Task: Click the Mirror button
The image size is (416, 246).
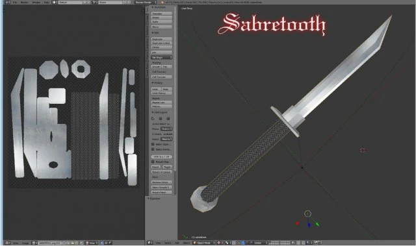Action: tap(161, 27)
